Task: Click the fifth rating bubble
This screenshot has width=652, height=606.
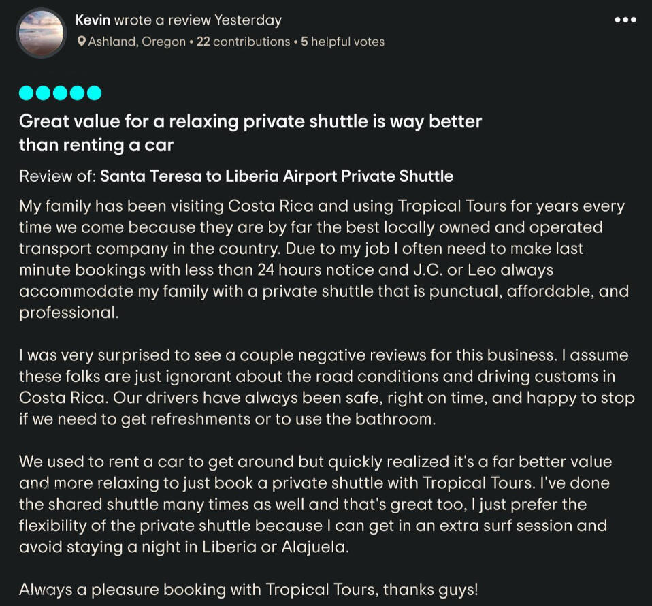Action: [x=94, y=93]
